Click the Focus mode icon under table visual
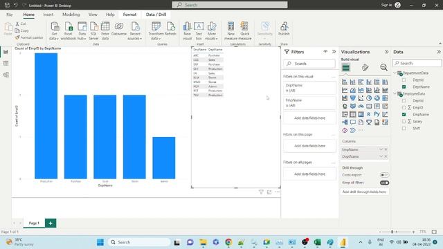Image resolution: width=443 pixels, height=249 pixels. point(269,192)
